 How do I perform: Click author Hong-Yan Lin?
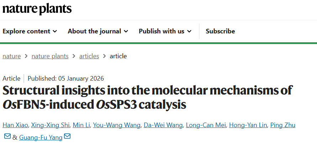point(248,125)
